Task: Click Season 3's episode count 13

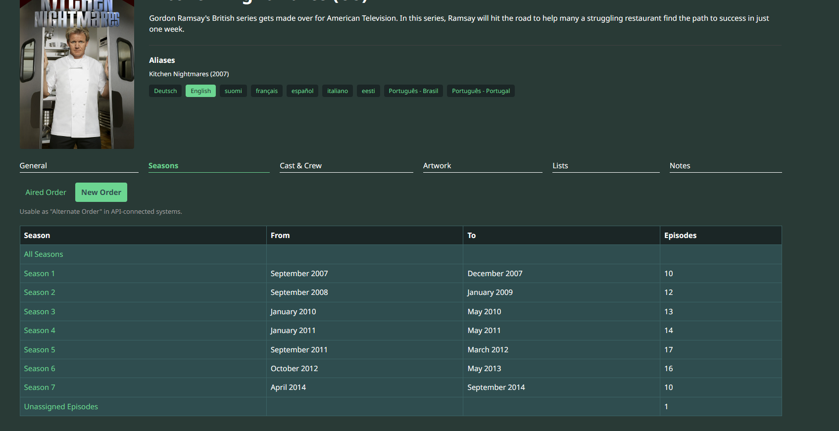Action: point(721,312)
